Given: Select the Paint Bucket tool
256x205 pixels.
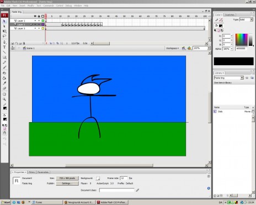Looking at the screenshot, I should 4,78.
